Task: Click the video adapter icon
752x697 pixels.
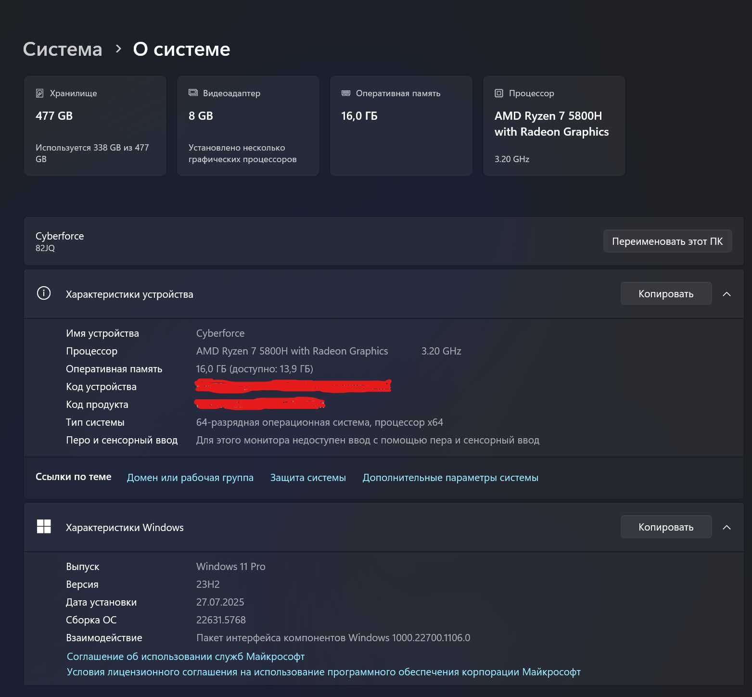Action: pos(193,93)
